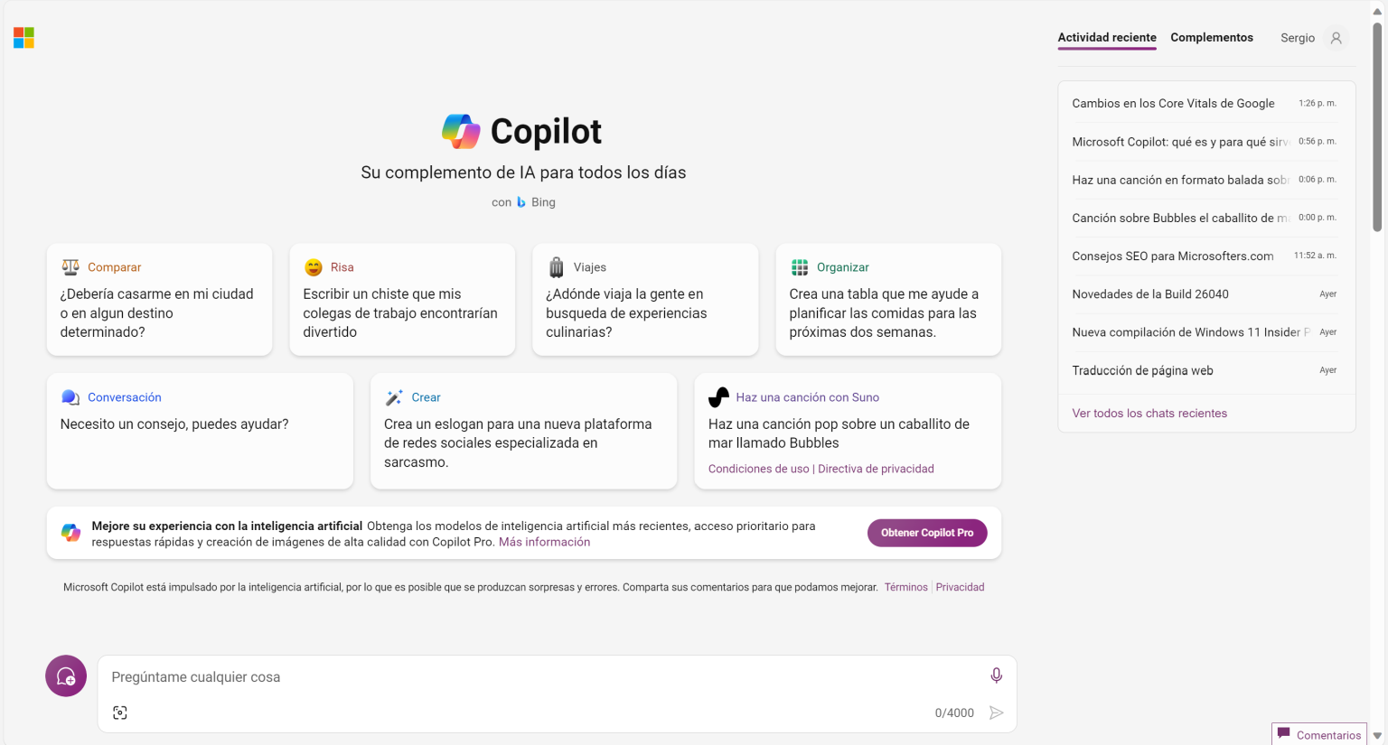Start a new chat with the chat bubble icon

[65, 675]
